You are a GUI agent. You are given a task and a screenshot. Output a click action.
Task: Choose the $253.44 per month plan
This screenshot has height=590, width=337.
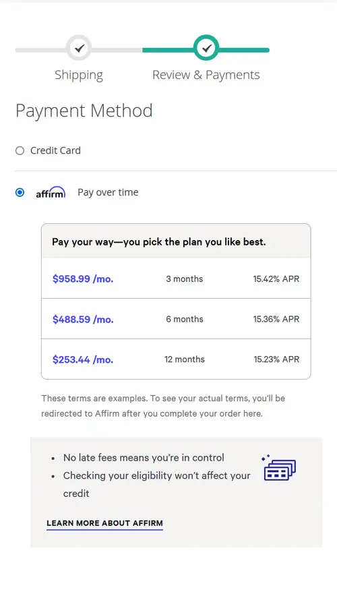tap(176, 359)
